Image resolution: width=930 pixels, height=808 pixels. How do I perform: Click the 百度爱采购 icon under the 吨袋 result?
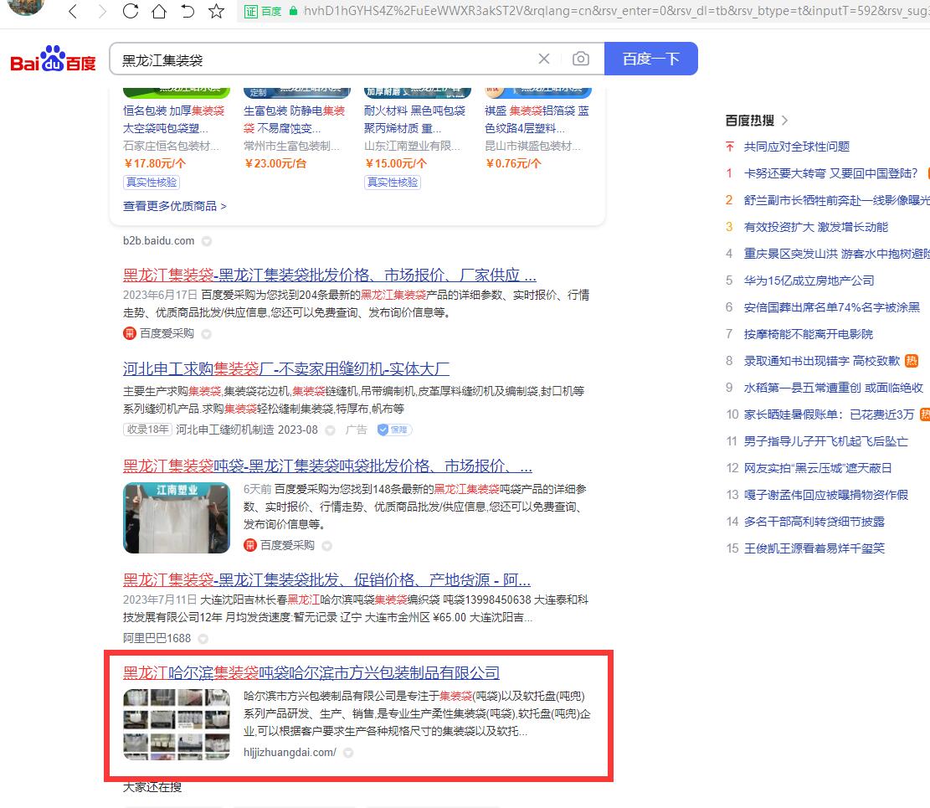[250, 545]
